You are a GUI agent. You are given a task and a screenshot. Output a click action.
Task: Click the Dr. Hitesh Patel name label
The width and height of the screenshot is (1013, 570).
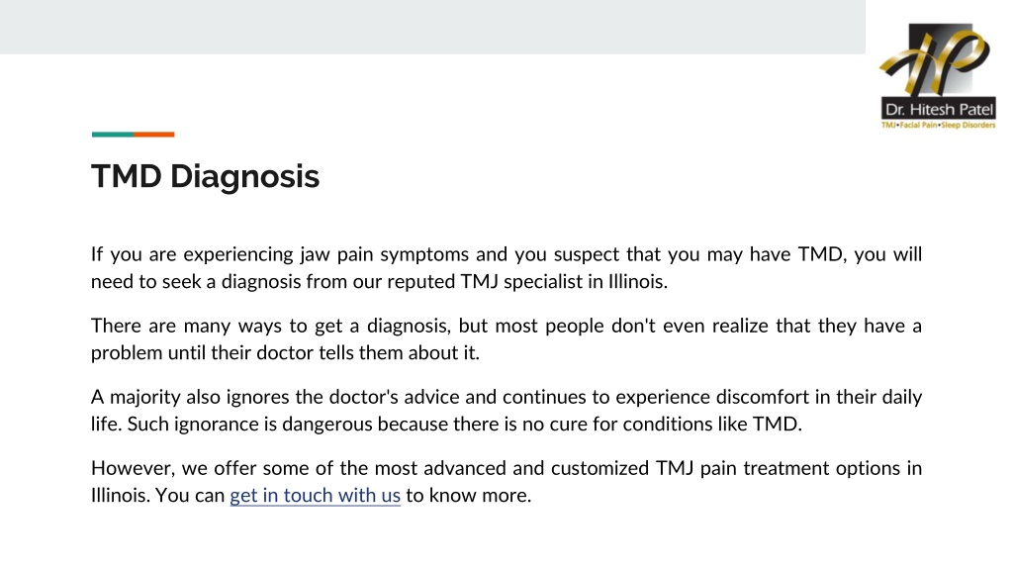939,110
